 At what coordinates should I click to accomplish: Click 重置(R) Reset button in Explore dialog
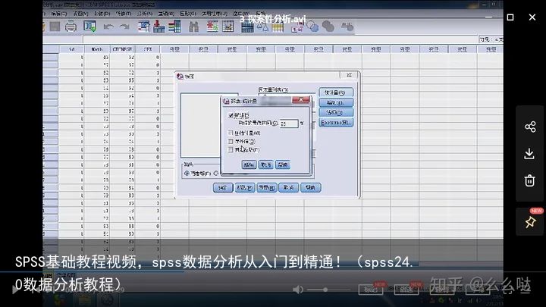coord(267,188)
